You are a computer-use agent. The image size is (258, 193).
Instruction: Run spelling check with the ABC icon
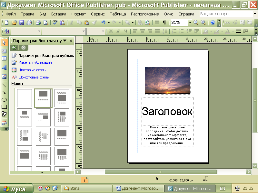(x=55, y=23)
